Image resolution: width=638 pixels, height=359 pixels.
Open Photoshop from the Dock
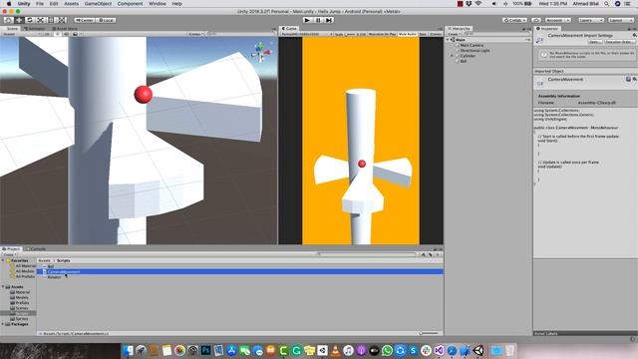206,350
